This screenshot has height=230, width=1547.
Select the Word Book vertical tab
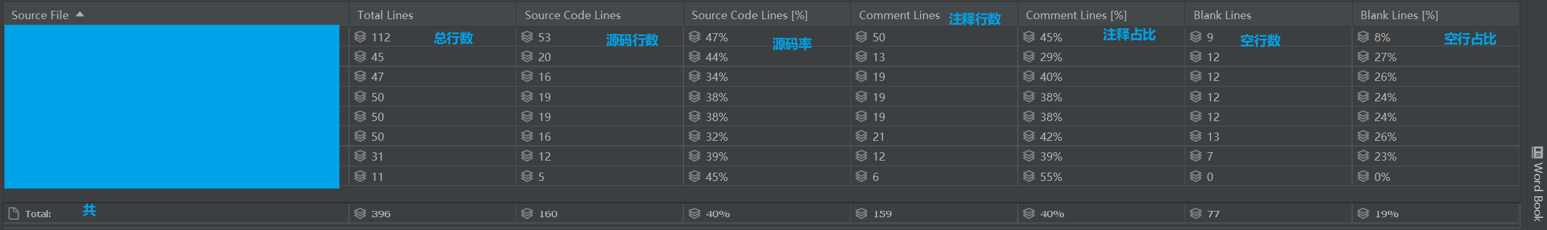(1537, 185)
